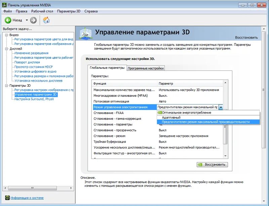Click the task tree scroll-left arrow
Image resolution: width=269 pixels, height=206 pixels.
click(5, 188)
